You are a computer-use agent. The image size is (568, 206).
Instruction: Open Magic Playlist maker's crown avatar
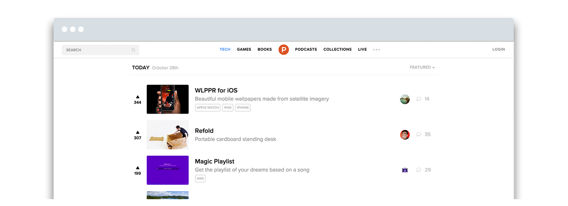(x=405, y=170)
